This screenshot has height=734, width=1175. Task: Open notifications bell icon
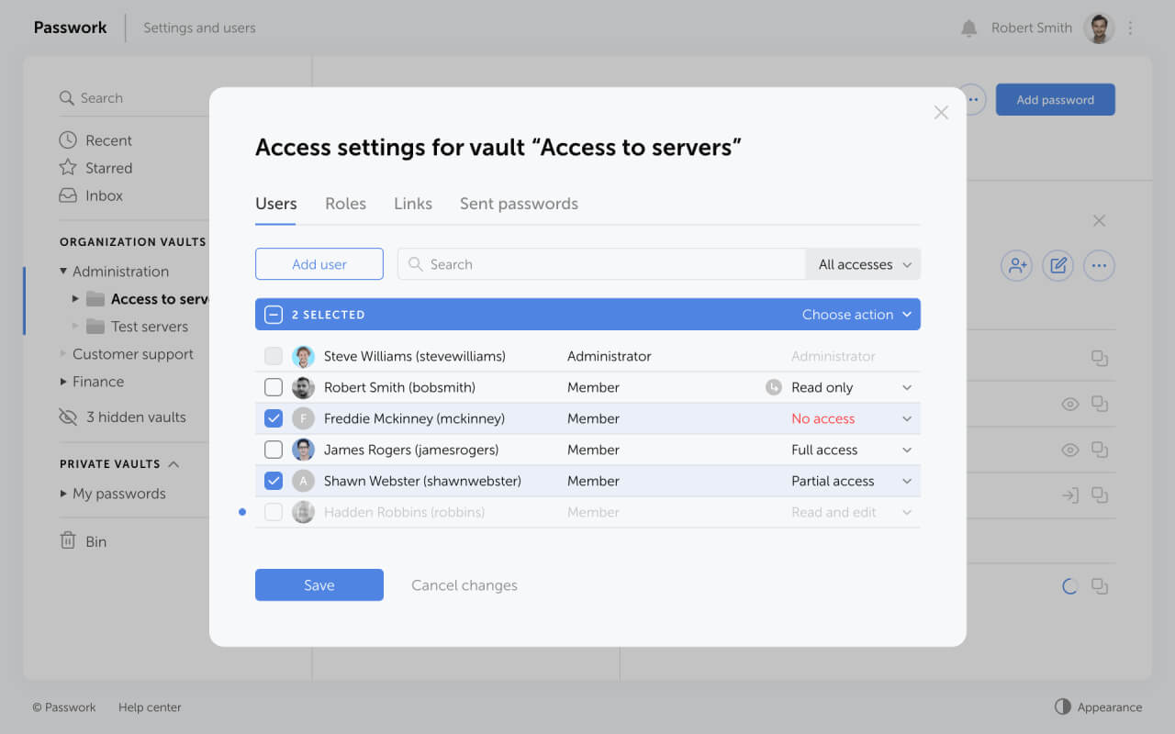[x=968, y=28]
